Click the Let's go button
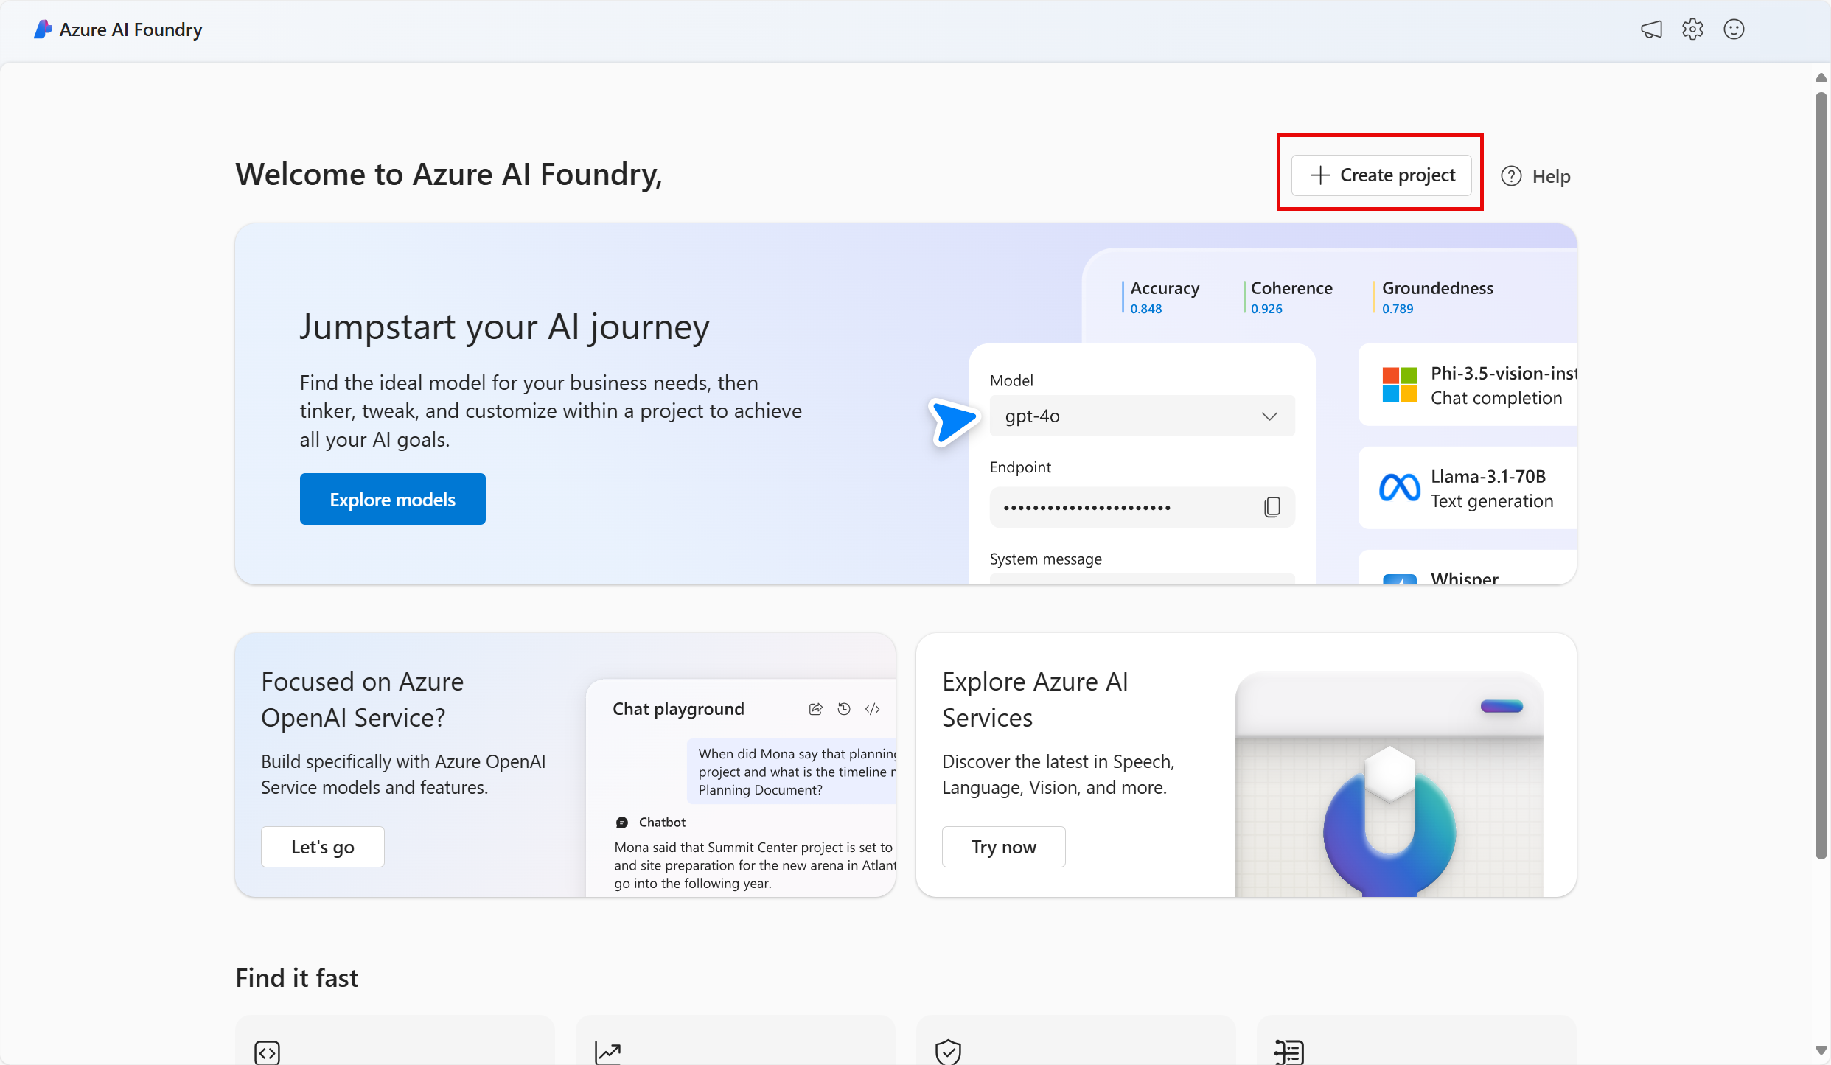This screenshot has width=1831, height=1065. [323, 847]
